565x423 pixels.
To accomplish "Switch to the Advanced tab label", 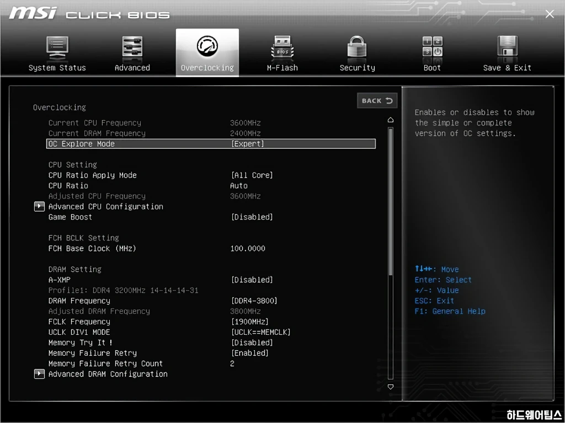I will click(x=132, y=68).
